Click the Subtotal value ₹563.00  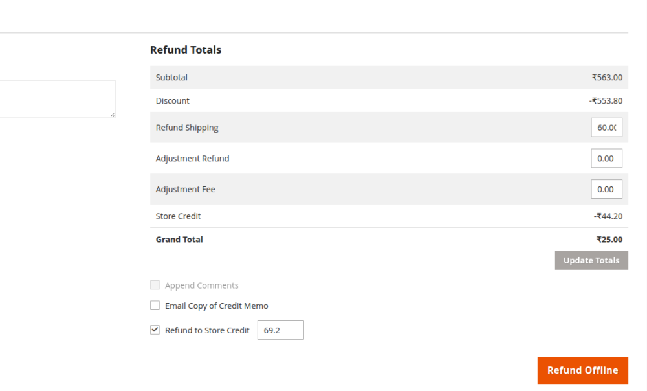[607, 77]
